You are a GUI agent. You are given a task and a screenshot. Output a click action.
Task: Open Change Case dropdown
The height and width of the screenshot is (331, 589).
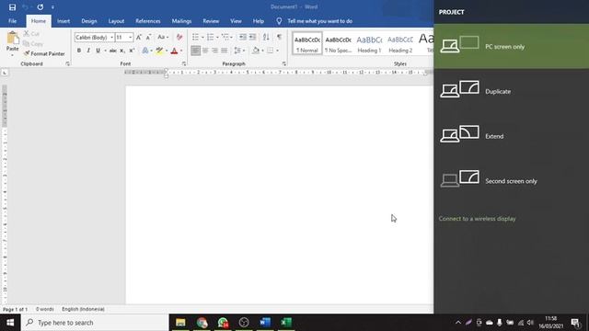[163, 37]
